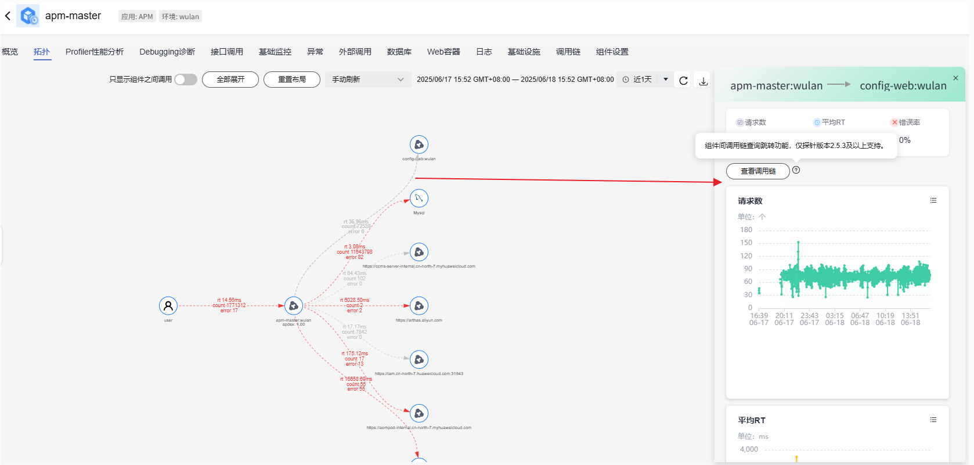Switch to the 拓扑 tab
Screen dimensions: 974x465
click(42, 52)
